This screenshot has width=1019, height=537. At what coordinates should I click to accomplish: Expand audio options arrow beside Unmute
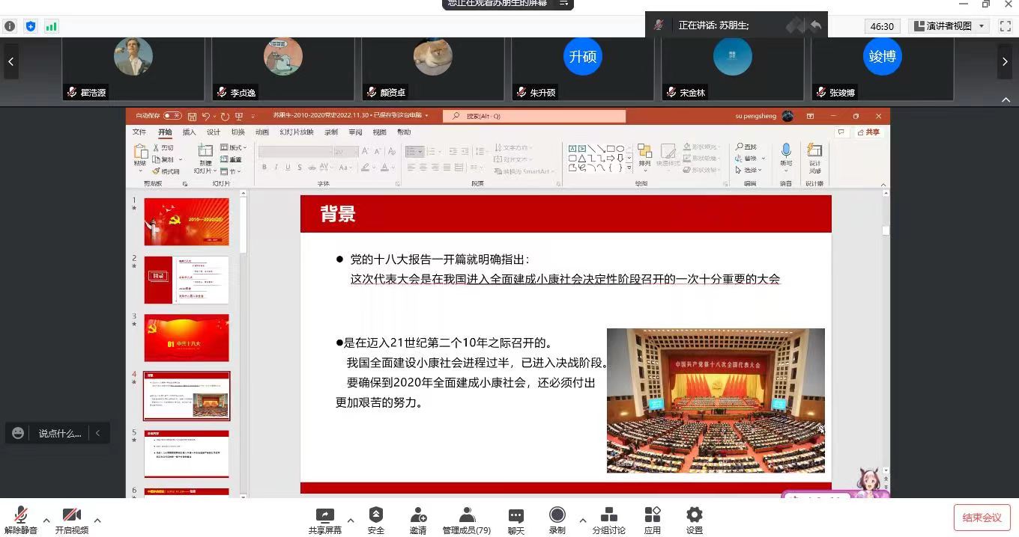click(x=46, y=520)
